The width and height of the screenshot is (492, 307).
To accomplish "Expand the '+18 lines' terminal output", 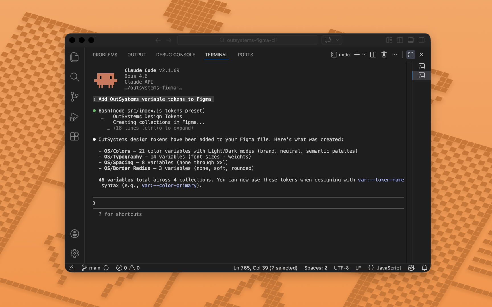I will click(153, 128).
